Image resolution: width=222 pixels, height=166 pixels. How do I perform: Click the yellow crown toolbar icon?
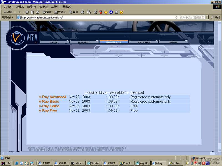(x=106, y=12)
